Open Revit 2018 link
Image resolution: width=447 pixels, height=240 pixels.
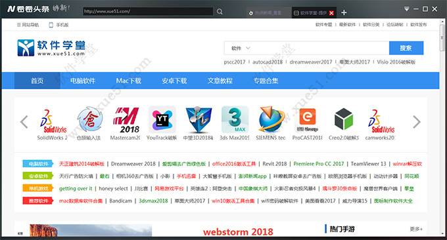(275, 164)
